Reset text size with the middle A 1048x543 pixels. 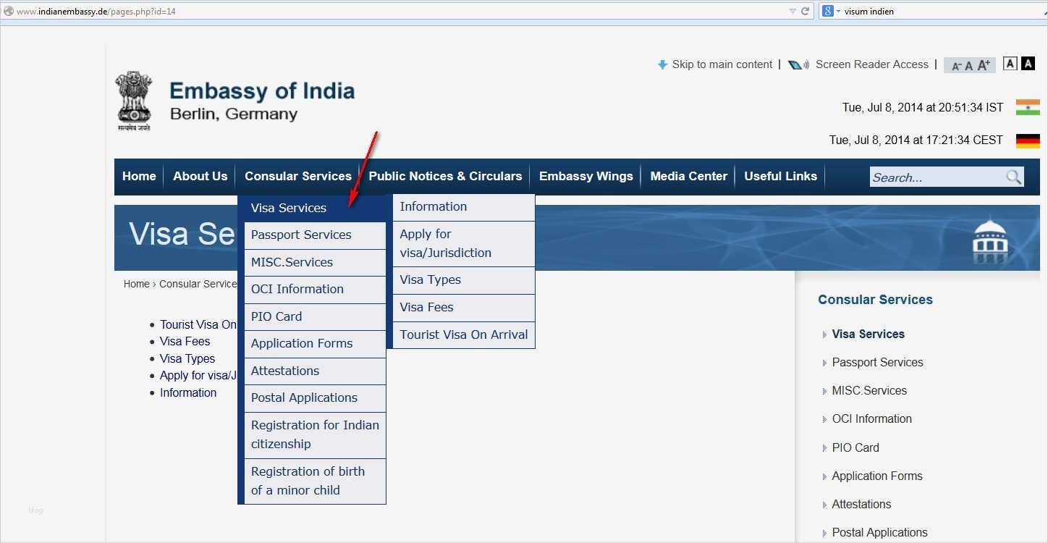click(x=969, y=66)
